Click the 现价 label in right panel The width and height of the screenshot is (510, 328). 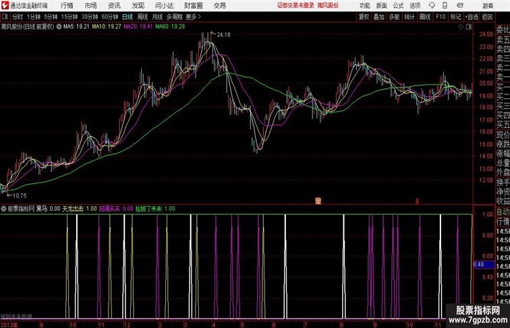pos(503,135)
